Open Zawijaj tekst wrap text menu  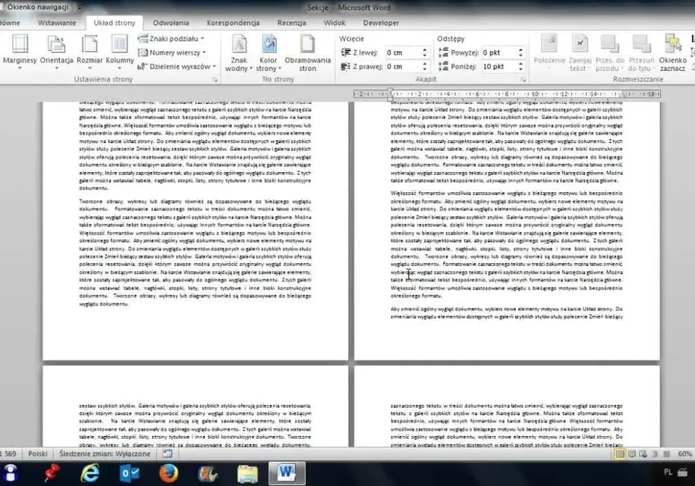point(580,52)
